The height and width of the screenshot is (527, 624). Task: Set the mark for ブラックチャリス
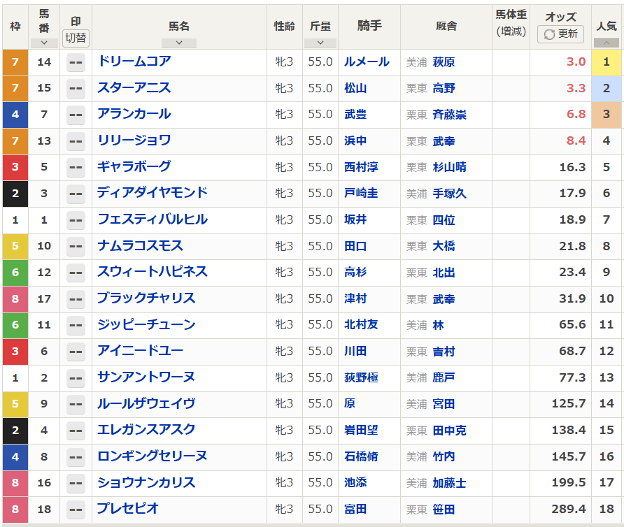(76, 299)
